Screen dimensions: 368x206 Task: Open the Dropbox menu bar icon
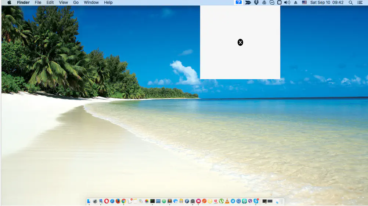[256, 3]
